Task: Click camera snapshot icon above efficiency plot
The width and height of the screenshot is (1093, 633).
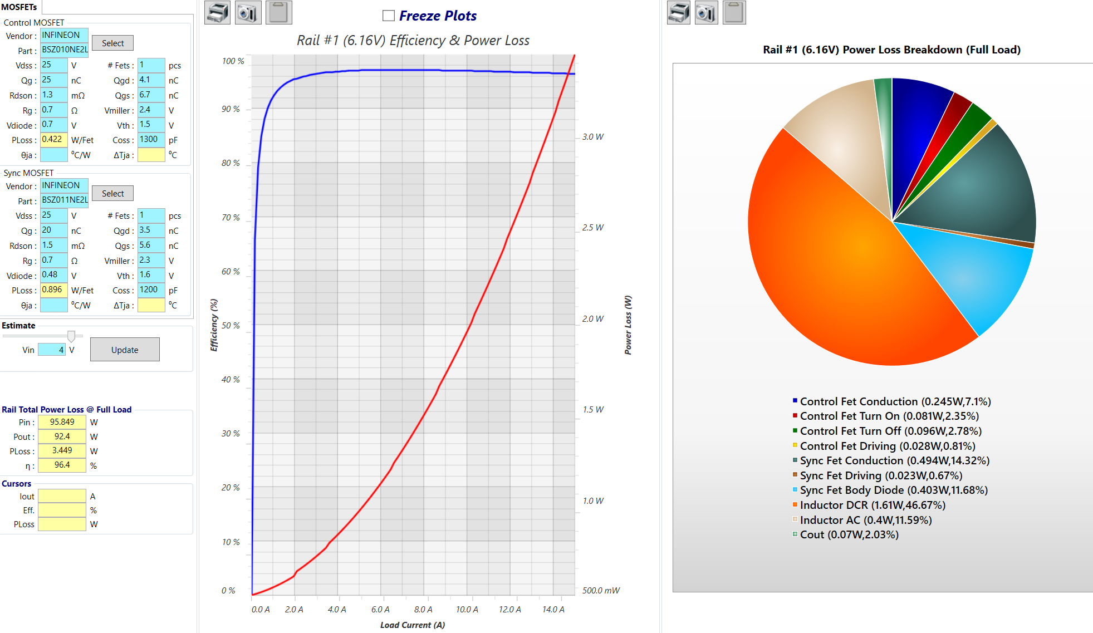Action: [248, 12]
